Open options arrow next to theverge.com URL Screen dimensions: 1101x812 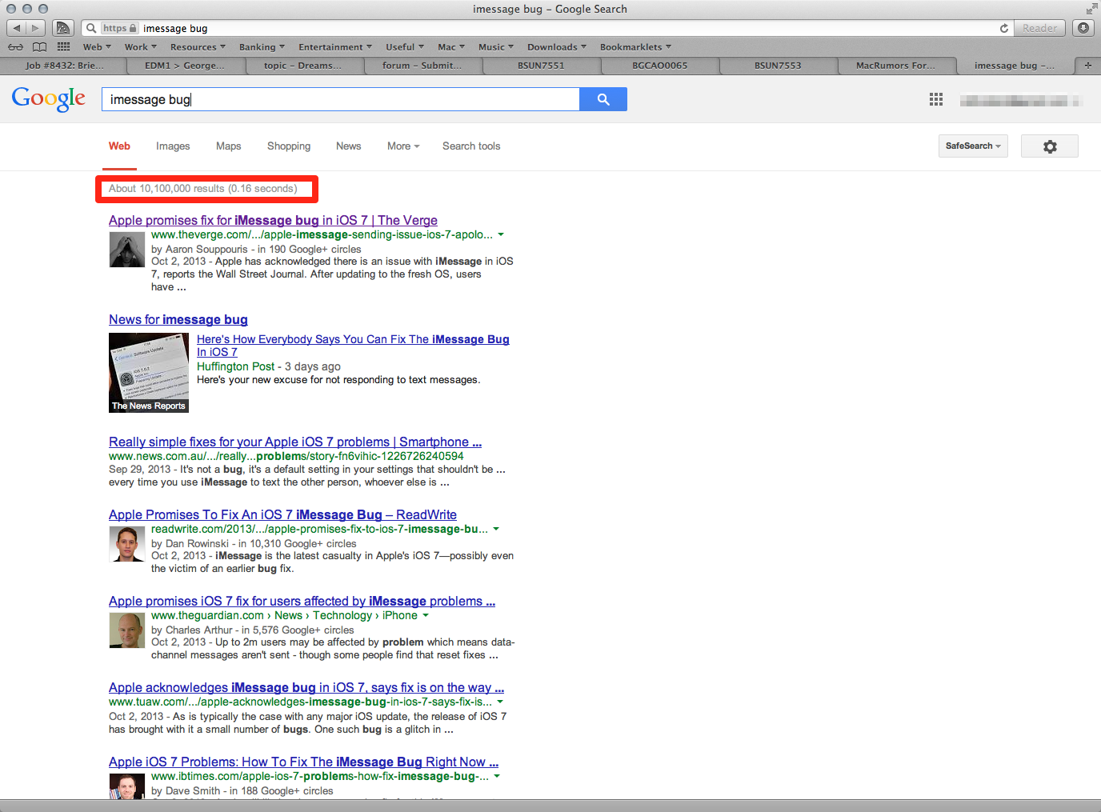click(x=501, y=235)
